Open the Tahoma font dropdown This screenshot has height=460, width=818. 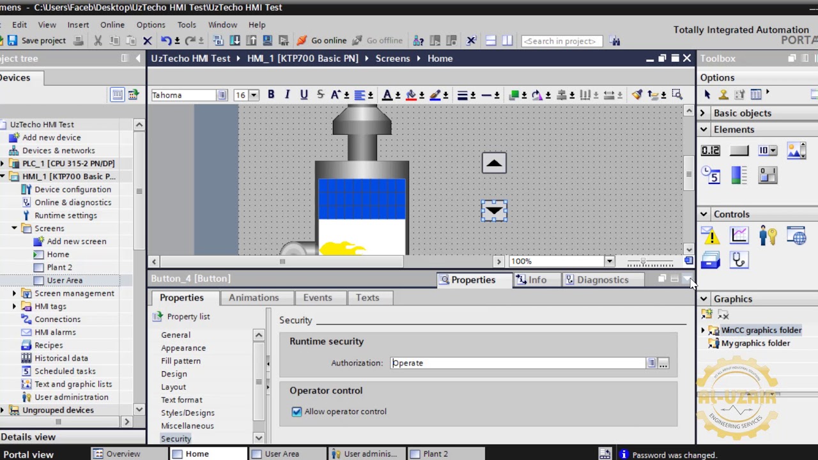(222, 95)
